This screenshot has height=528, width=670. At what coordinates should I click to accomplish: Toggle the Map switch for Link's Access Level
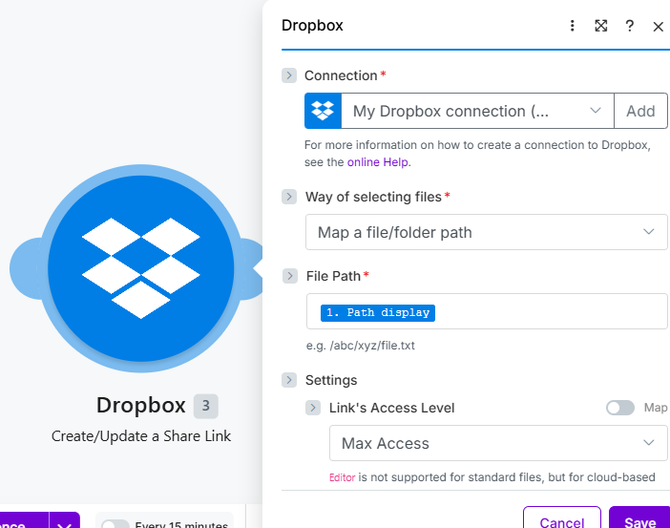click(x=620, y=408)
